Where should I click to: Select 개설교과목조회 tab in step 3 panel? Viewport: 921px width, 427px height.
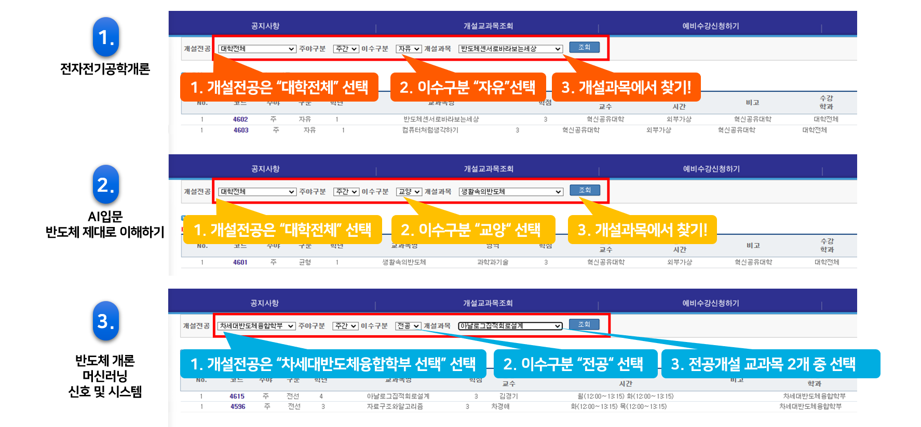487,303
